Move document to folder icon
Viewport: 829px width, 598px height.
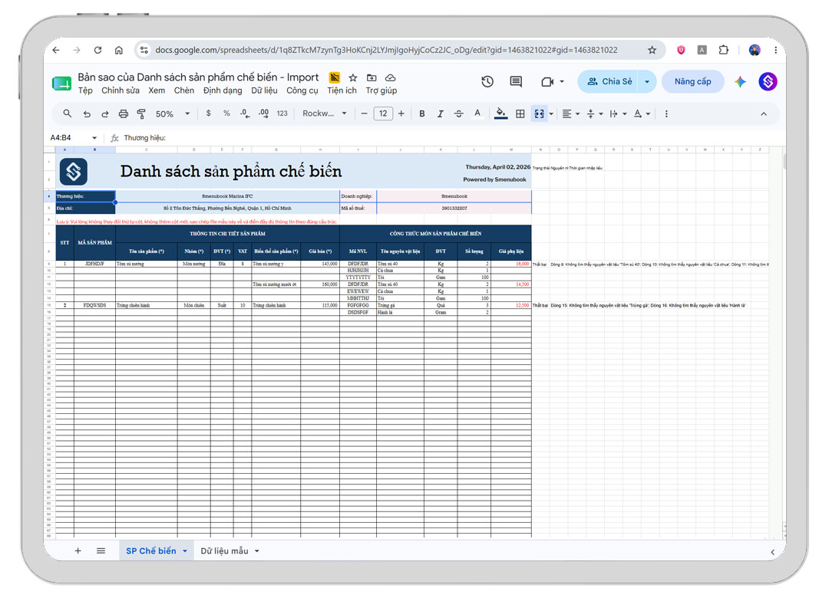point(372,77)
